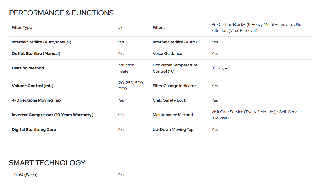Select the Induction Heater value

[126, 68]
